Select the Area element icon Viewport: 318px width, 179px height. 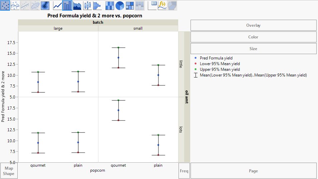point(77,5)
